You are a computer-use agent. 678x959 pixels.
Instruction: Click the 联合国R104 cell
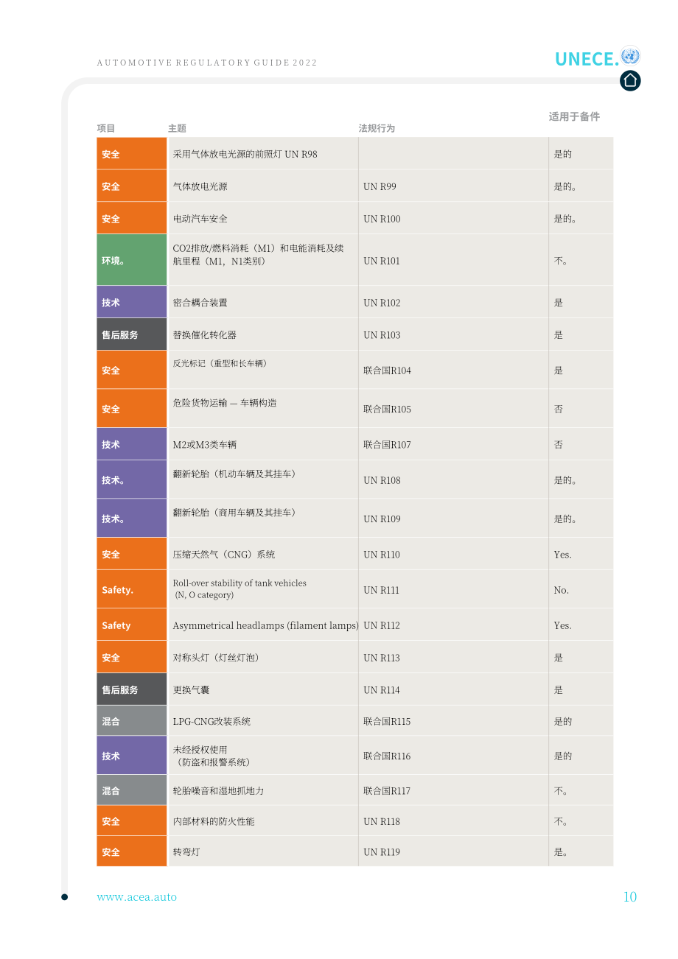point(453,370)
